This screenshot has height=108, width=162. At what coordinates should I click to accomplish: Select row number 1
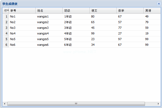coord(6,17)
